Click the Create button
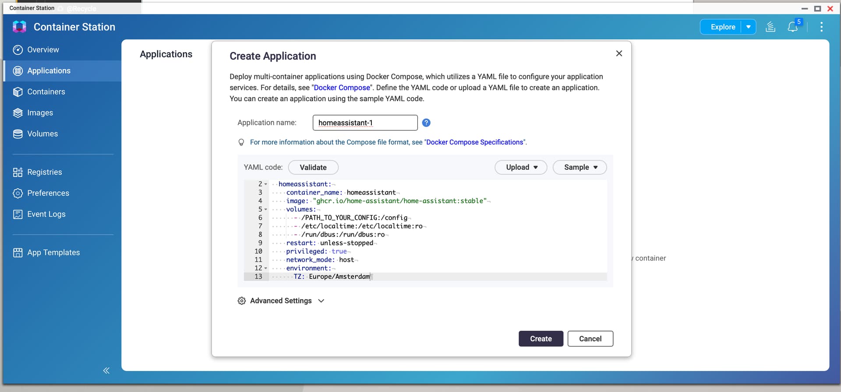841x392 pixels. (x=541, y=339)
